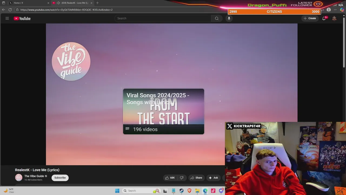Close the RealestK YouTube tab
This screenshot has width=346, height=195.
coord(91,3)
